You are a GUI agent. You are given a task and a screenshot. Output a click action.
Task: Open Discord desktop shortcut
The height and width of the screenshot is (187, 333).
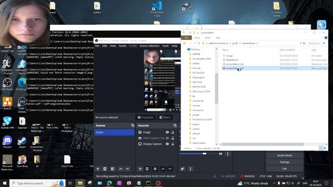click(x=7, y=142)
